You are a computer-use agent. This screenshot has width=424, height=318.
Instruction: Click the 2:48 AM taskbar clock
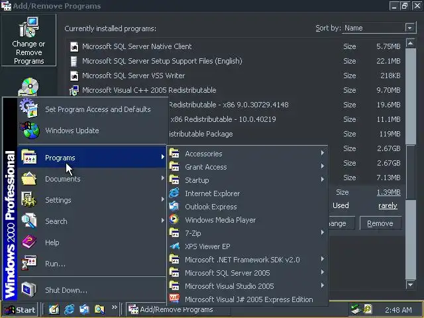tap(398, 310)
